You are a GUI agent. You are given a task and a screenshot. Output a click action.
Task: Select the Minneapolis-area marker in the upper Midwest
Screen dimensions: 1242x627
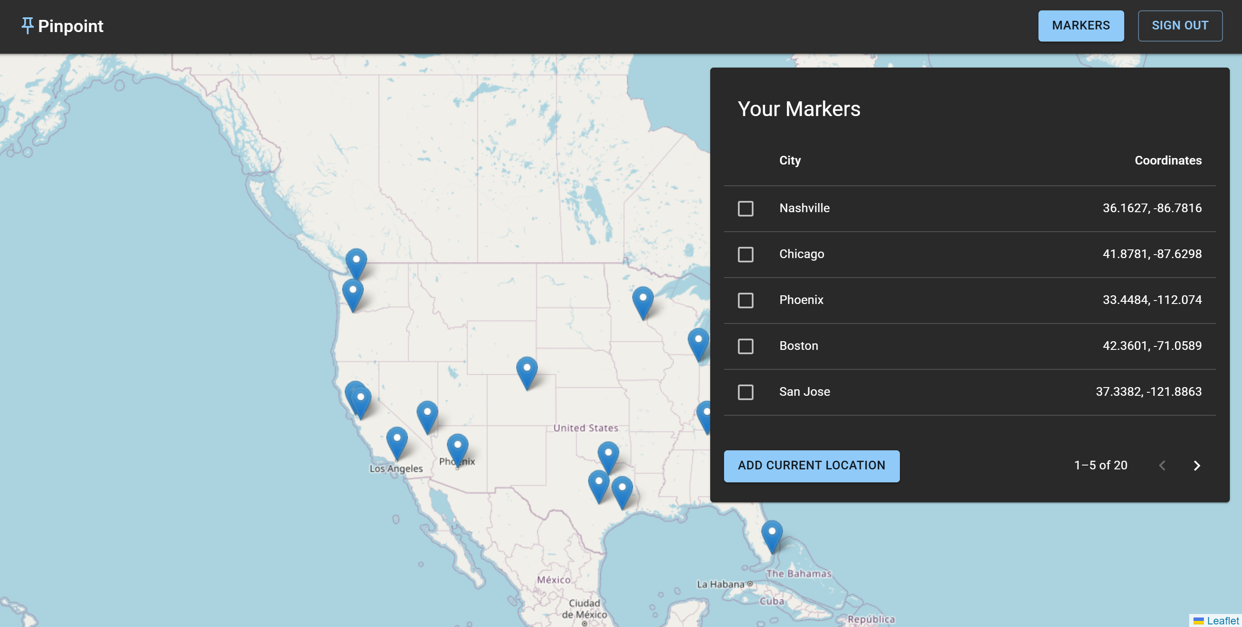643,303
